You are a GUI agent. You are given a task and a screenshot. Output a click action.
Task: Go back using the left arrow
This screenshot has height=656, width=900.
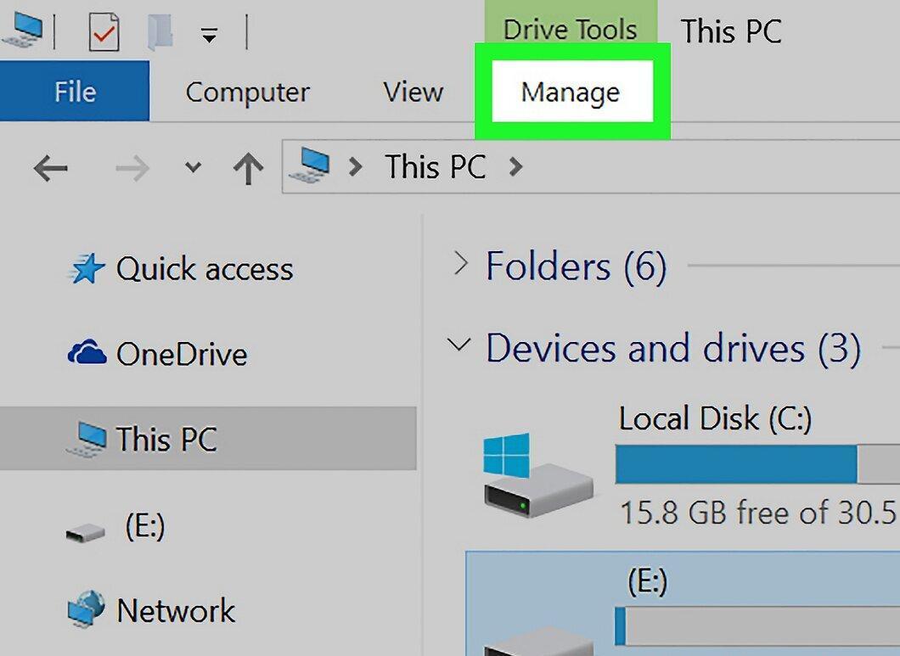pos(50,168)
